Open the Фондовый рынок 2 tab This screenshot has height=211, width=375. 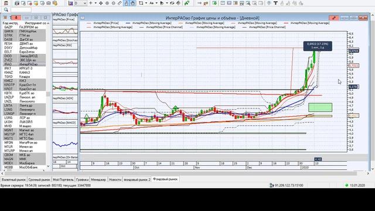click(137, 179)
